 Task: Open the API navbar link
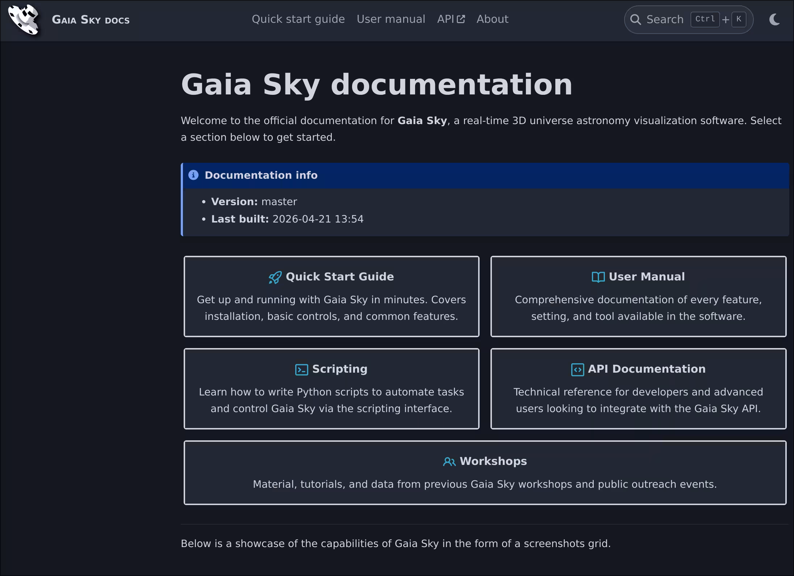point(451,19)
